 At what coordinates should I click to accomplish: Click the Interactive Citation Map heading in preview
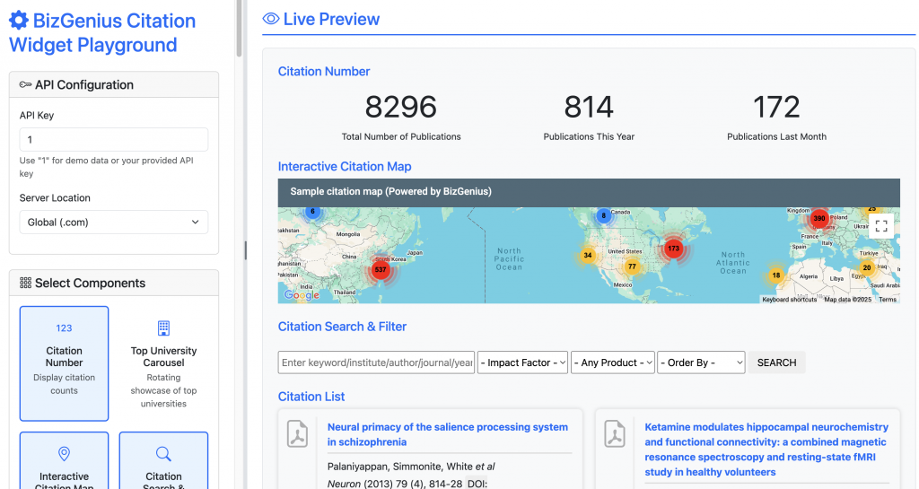tap(345, 166)
